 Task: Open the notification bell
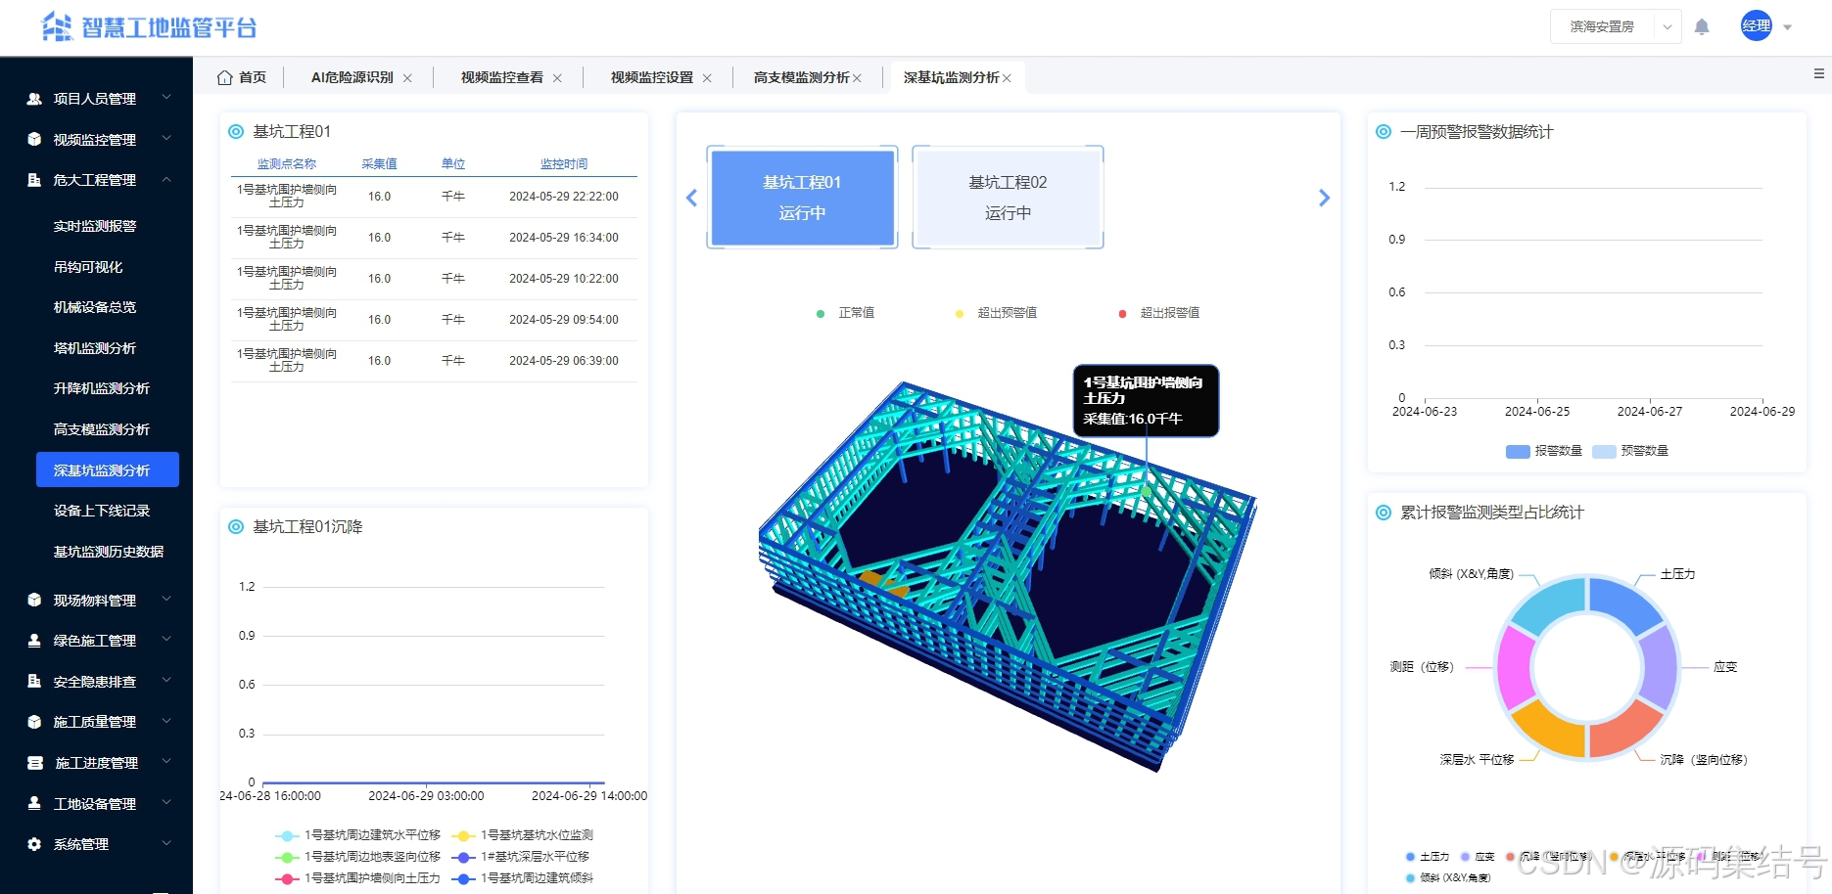point(1702,26)
